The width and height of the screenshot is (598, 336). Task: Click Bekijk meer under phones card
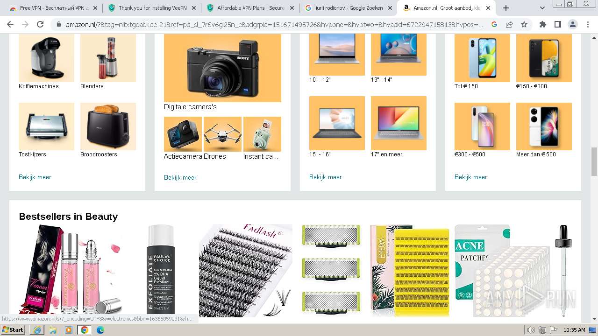pos(471,177)
